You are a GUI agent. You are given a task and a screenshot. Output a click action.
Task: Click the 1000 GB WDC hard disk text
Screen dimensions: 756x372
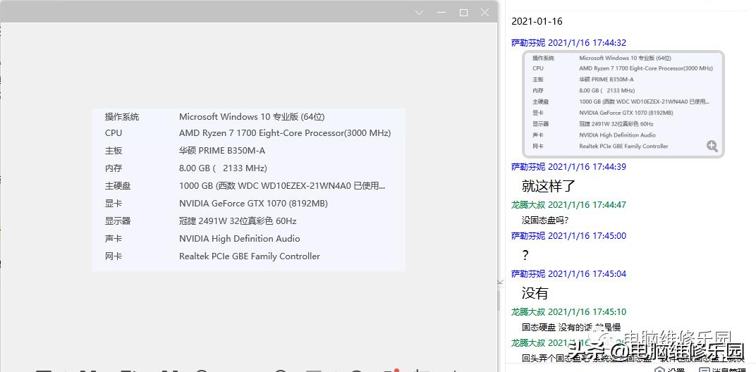pyautogui.click(x=282, y=186)
